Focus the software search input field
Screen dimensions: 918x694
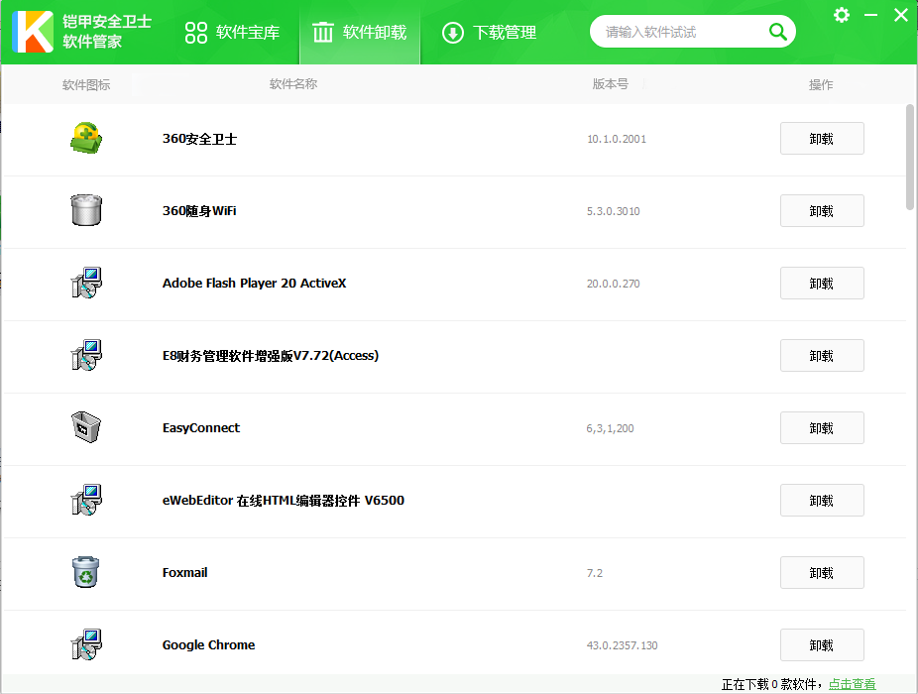(x=679, y=32)
